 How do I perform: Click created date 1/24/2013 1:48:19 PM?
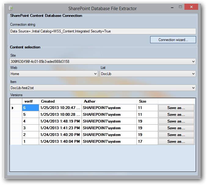(x=60, y=121)
